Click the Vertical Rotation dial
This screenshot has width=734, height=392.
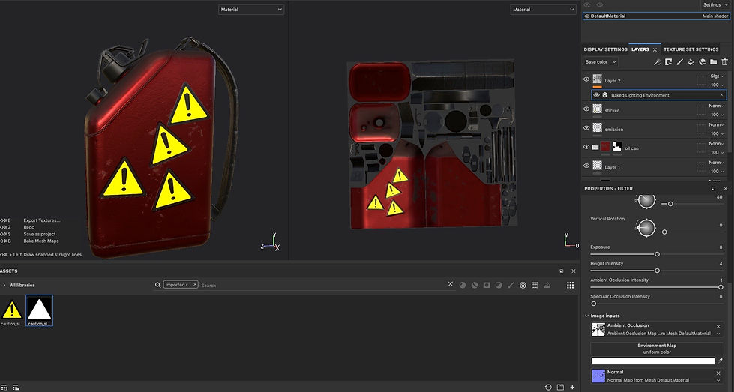(646, 228)
